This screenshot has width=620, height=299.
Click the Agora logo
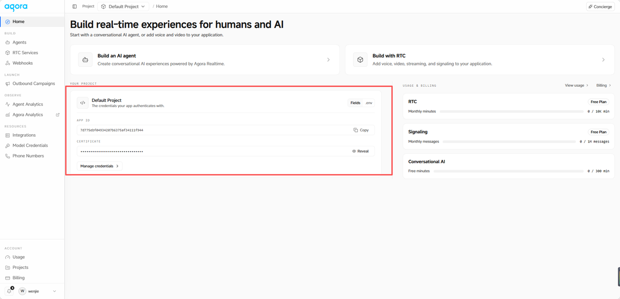[x=16, y=7]
